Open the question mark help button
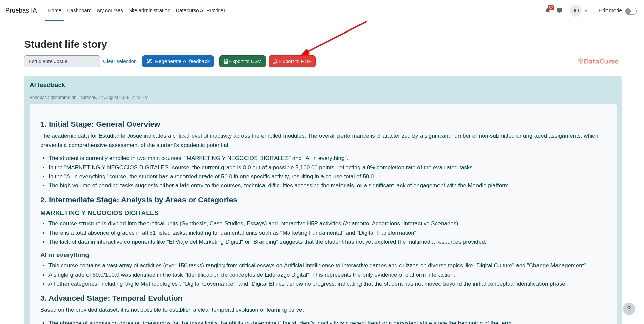Image resolution: width=644 pixels, height=324 pixels. [629, 309]
